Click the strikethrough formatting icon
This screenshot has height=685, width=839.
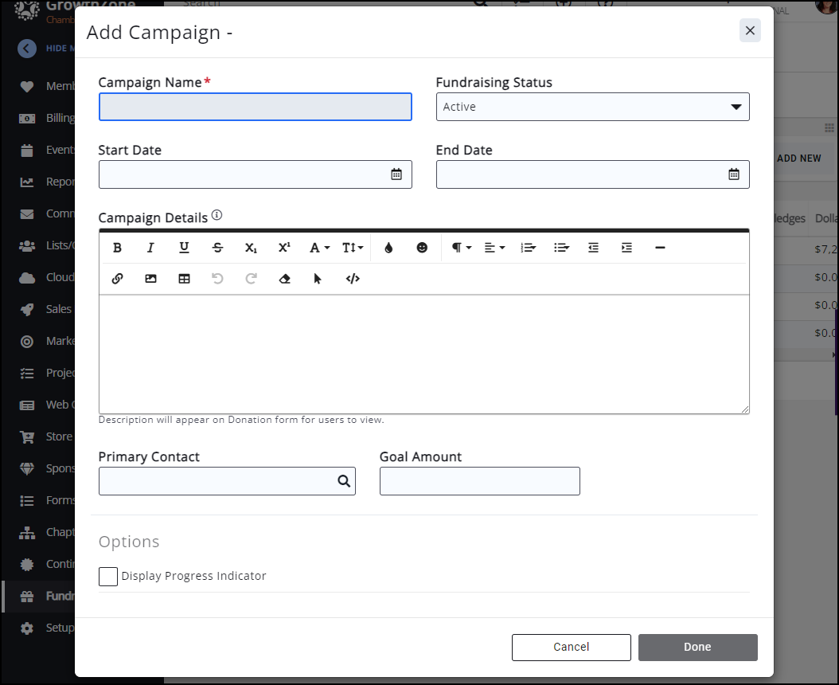(217, 248)
